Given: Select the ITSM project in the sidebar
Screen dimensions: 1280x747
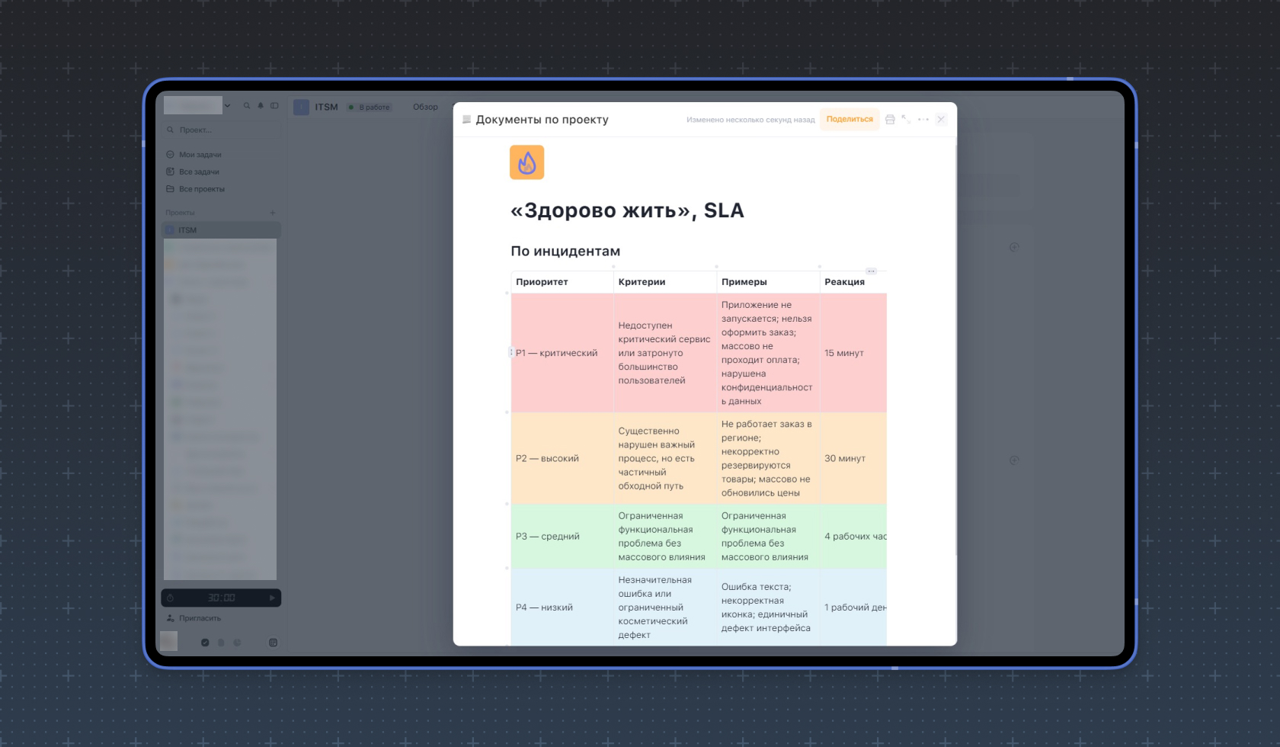Looking at the screenshot, I should [x=222, y=230].
